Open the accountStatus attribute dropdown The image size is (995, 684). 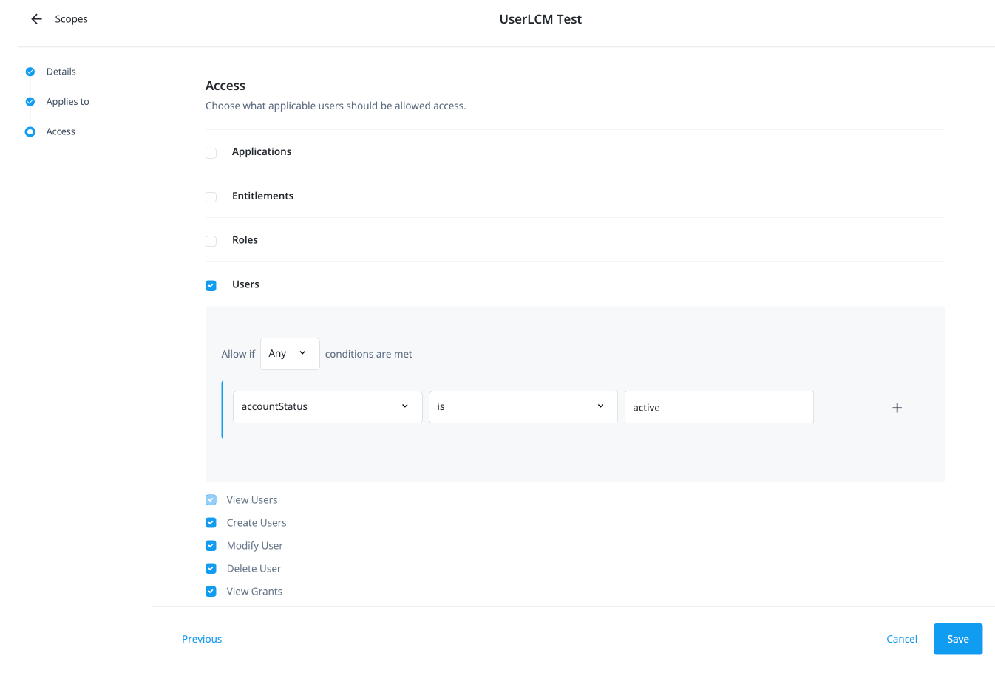click(x=327, y=406)
